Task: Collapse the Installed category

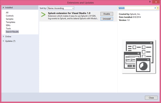Action: click(3, 7)
